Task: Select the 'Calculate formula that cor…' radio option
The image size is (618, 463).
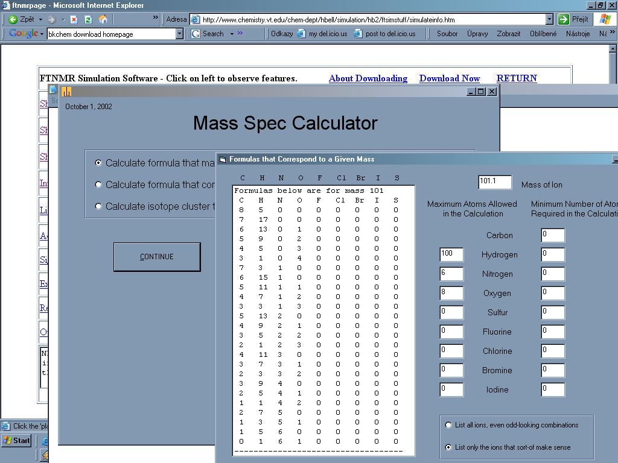Action: 98,184
